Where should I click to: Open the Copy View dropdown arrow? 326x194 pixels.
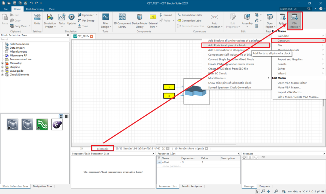tap(30, 26)
